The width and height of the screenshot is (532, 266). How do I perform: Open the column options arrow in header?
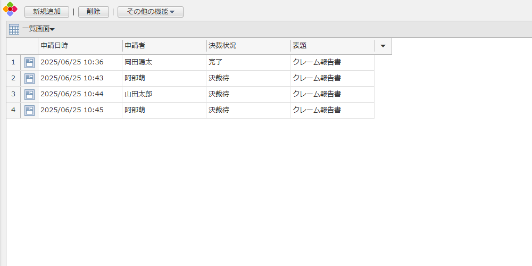383,46
